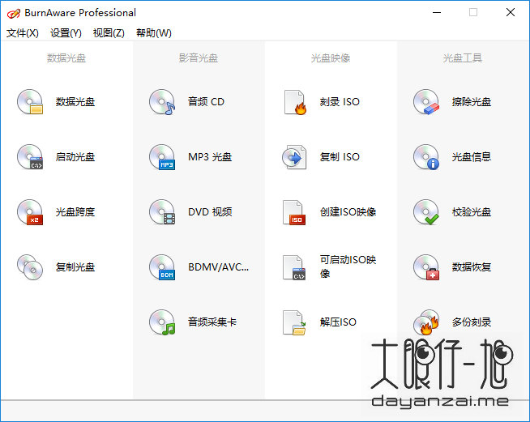Screen dimensions: 530x422
Task: Minimize the BurnAware Professional window
Action: coord(437,13)
